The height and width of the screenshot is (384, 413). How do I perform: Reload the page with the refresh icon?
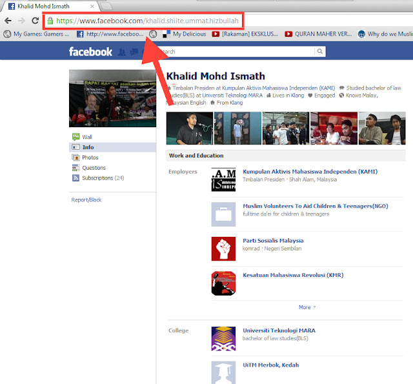pos(35,21)
